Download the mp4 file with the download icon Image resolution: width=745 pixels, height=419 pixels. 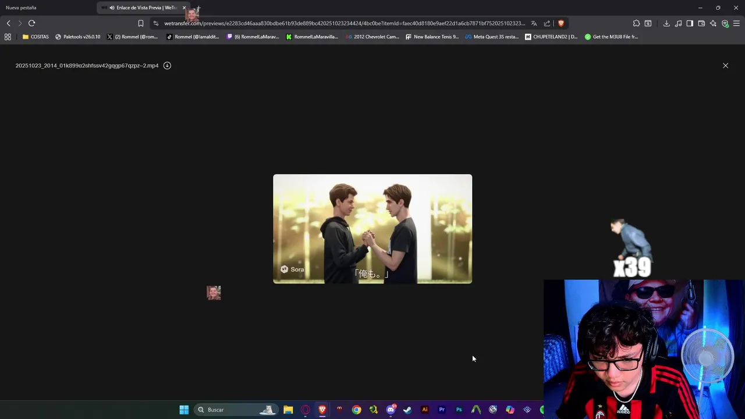(167, 66)
